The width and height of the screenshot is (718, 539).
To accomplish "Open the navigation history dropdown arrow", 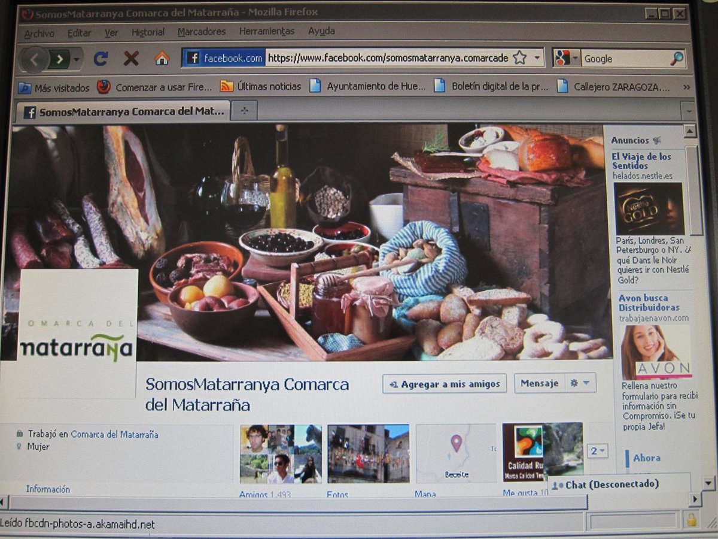I will click(x=77, y=59).
